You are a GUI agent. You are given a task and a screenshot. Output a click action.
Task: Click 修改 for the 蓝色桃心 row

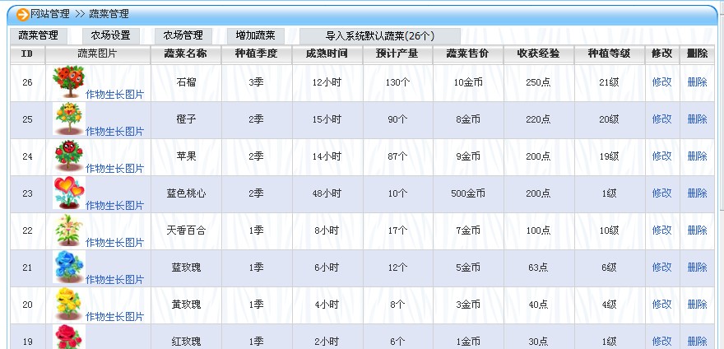pos(661,193)
